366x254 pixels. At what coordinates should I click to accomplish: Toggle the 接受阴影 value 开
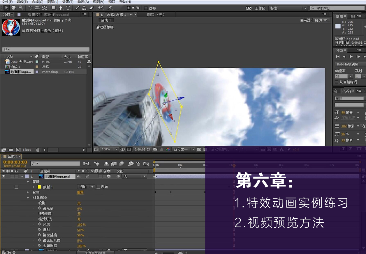tap(79, 214)
